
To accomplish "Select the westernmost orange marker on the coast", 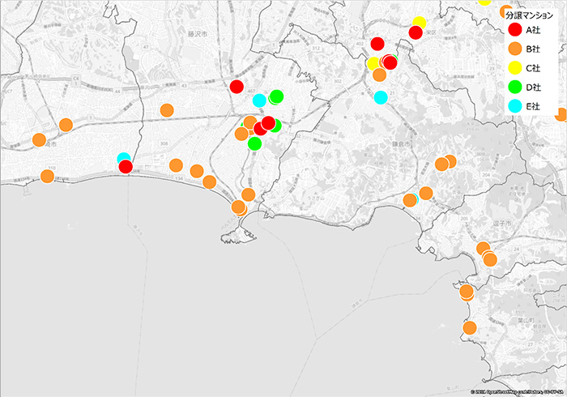I will click(x=47, y=176).
